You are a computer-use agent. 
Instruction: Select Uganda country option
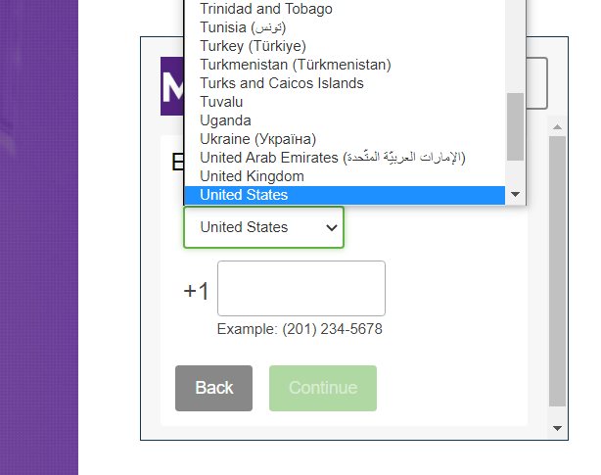[225, 120]
